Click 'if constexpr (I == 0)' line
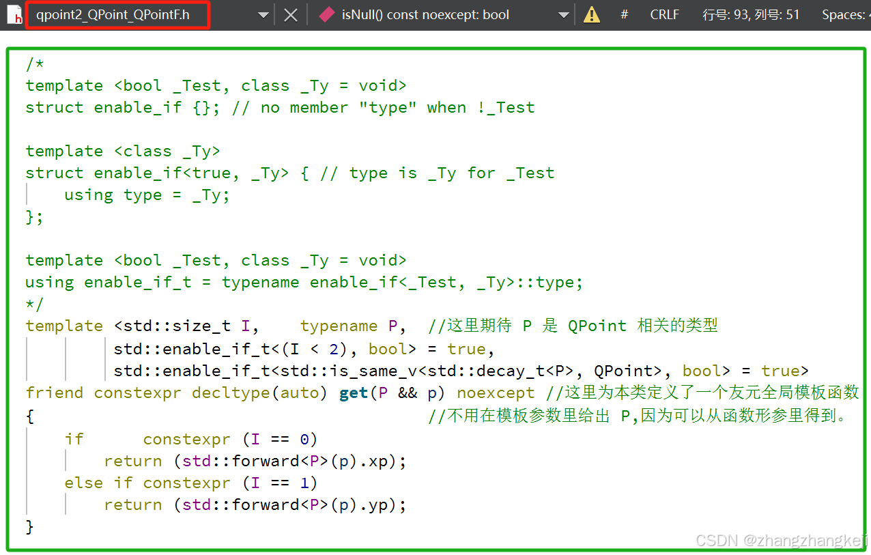Screen dimensions: 871x555 click(191, 440)
